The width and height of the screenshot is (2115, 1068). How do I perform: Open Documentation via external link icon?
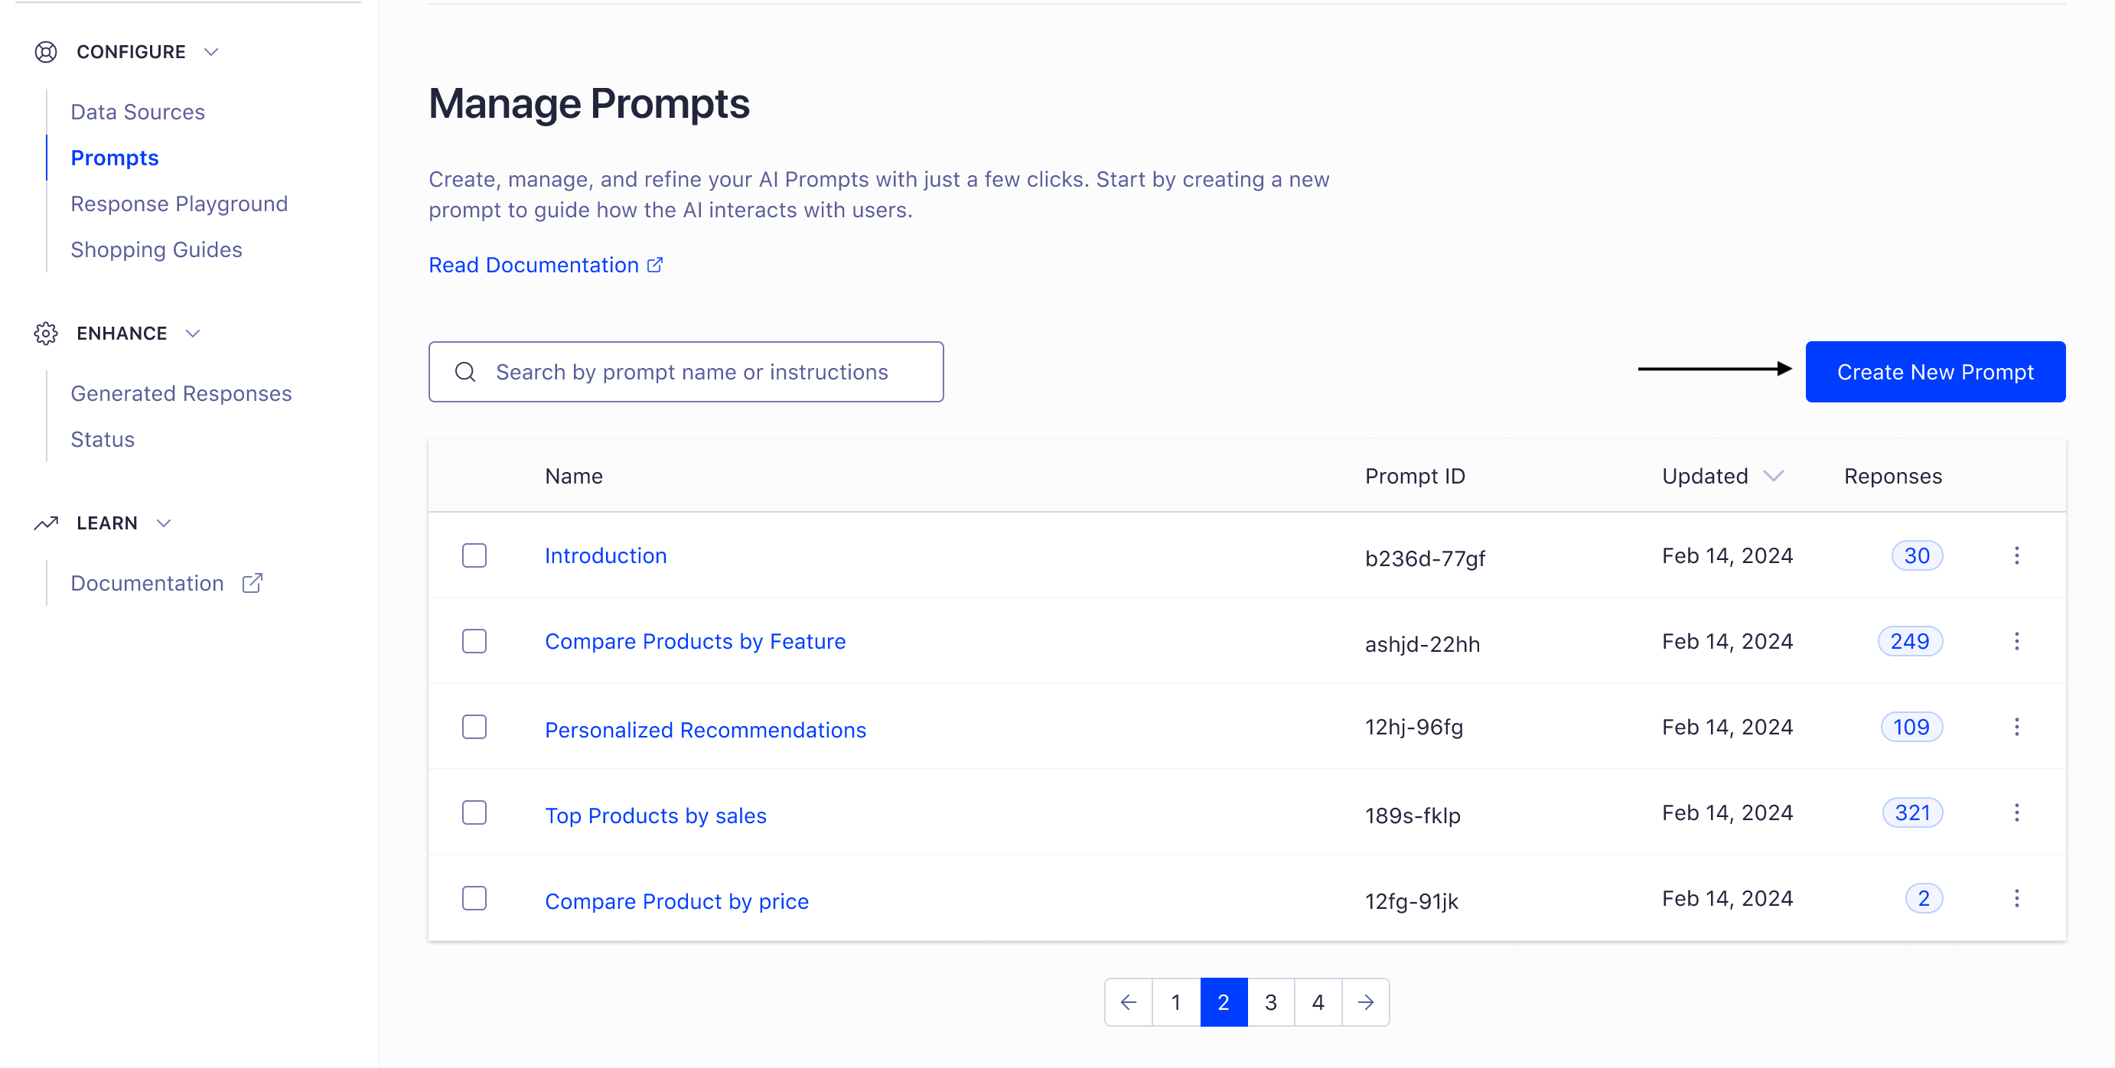pos(251,583)
